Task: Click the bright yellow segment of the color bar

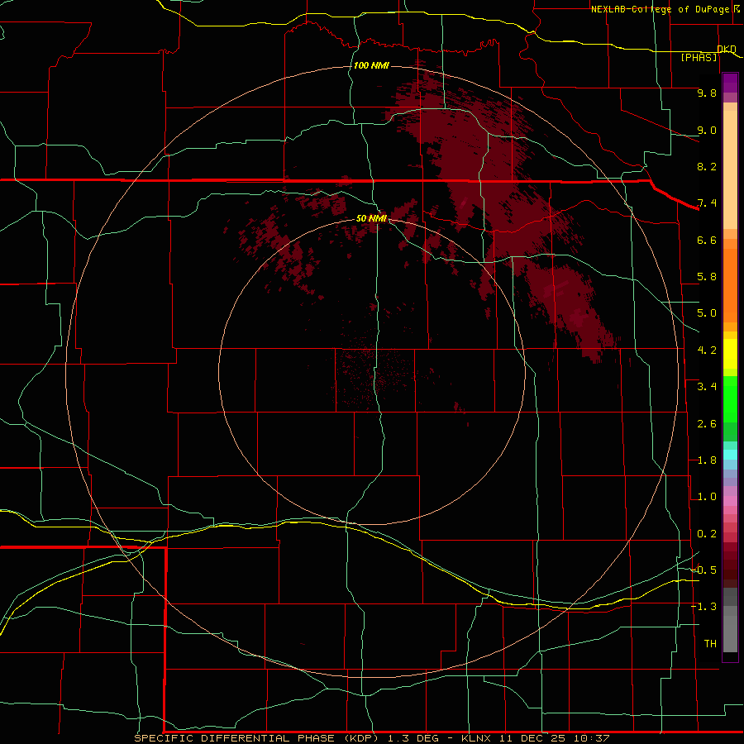Action: [x=730, y=354]
